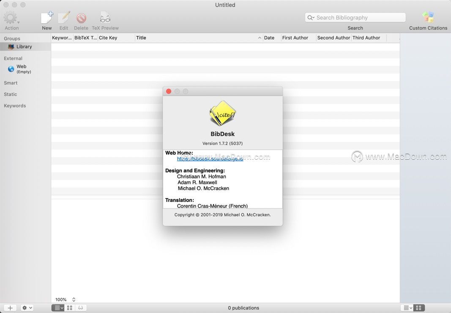Click the Web globe icon

click(x=11, y=69)
